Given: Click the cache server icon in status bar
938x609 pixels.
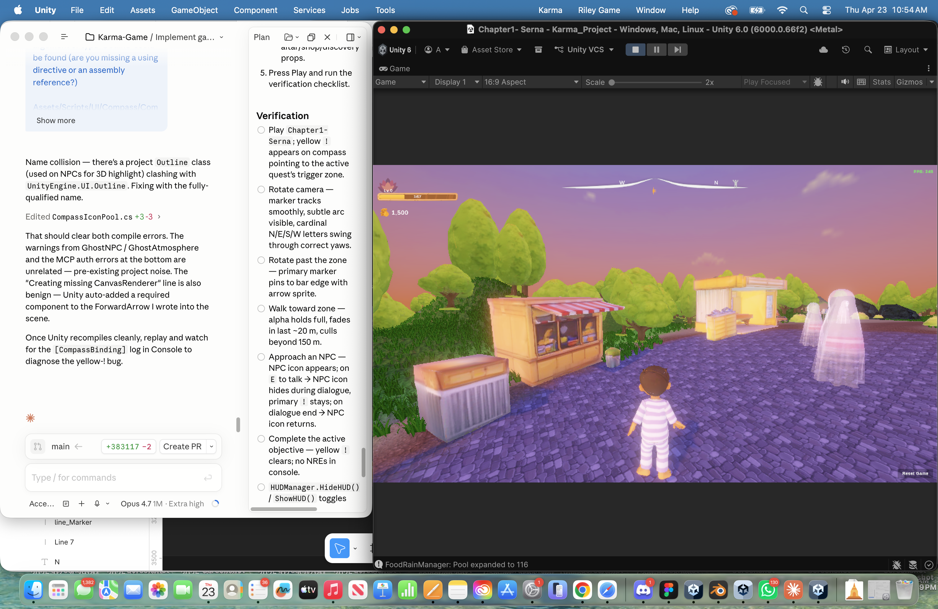Looking at the screenshot, I should point(913,565).
